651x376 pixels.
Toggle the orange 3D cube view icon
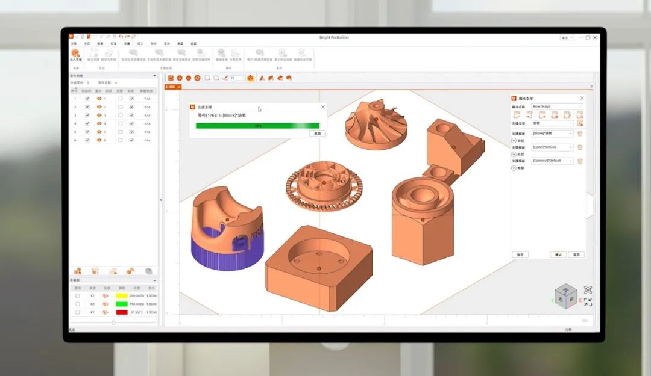[250, 78]
